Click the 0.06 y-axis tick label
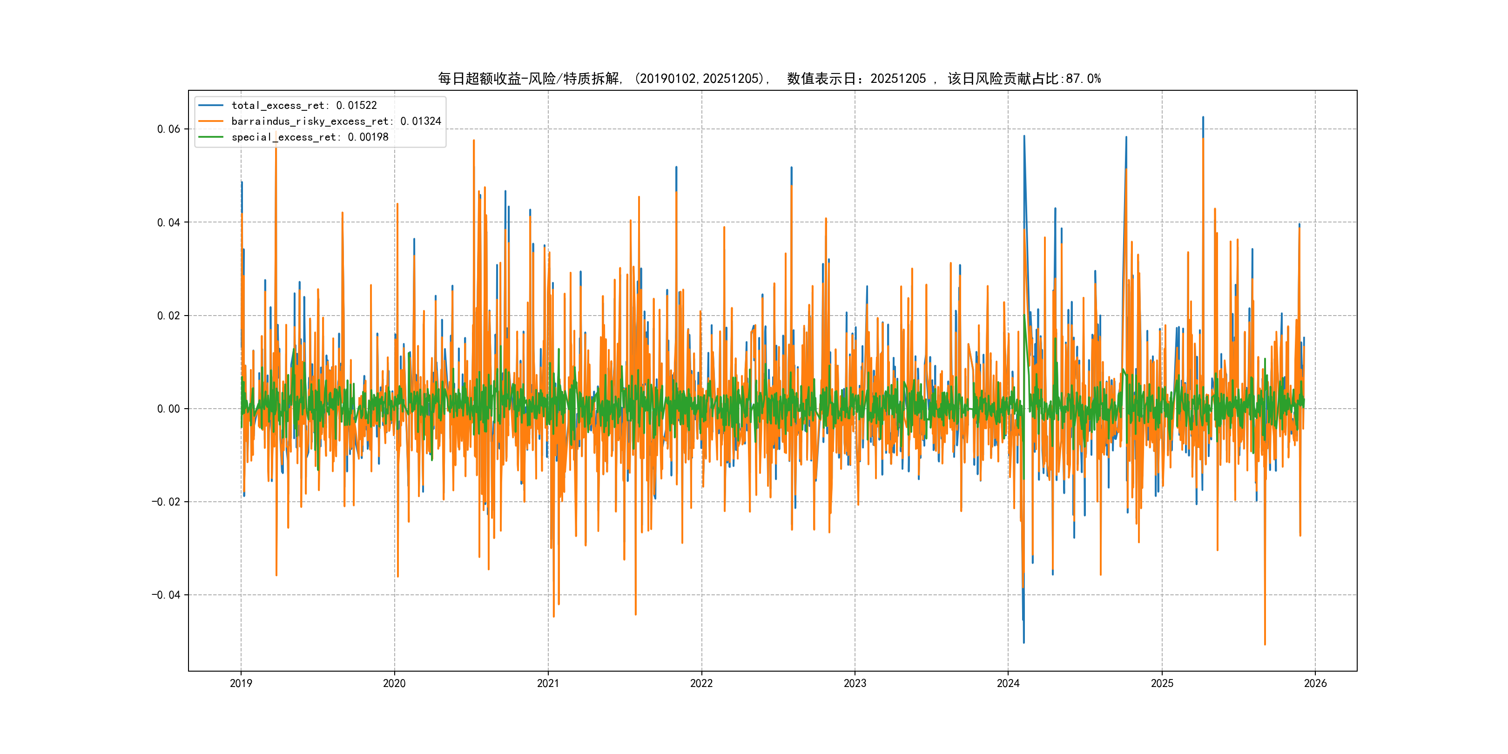 pos(168,129)
